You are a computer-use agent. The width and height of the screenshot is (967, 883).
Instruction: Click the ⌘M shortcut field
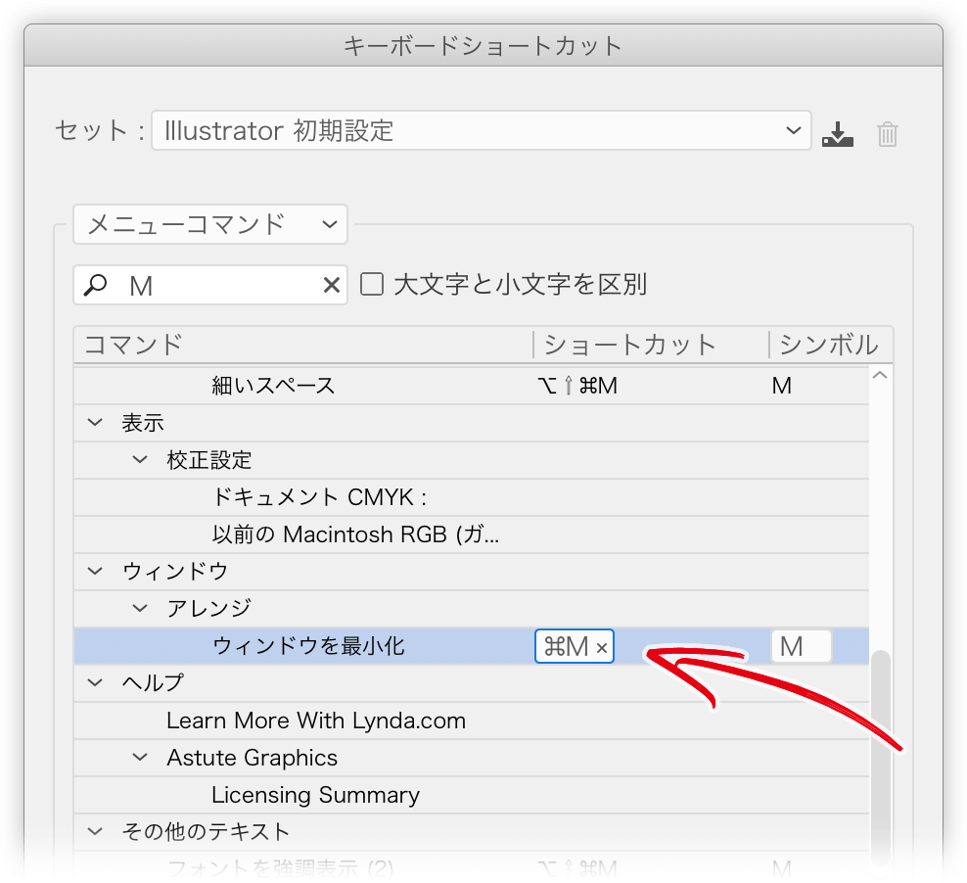point(575,646)
